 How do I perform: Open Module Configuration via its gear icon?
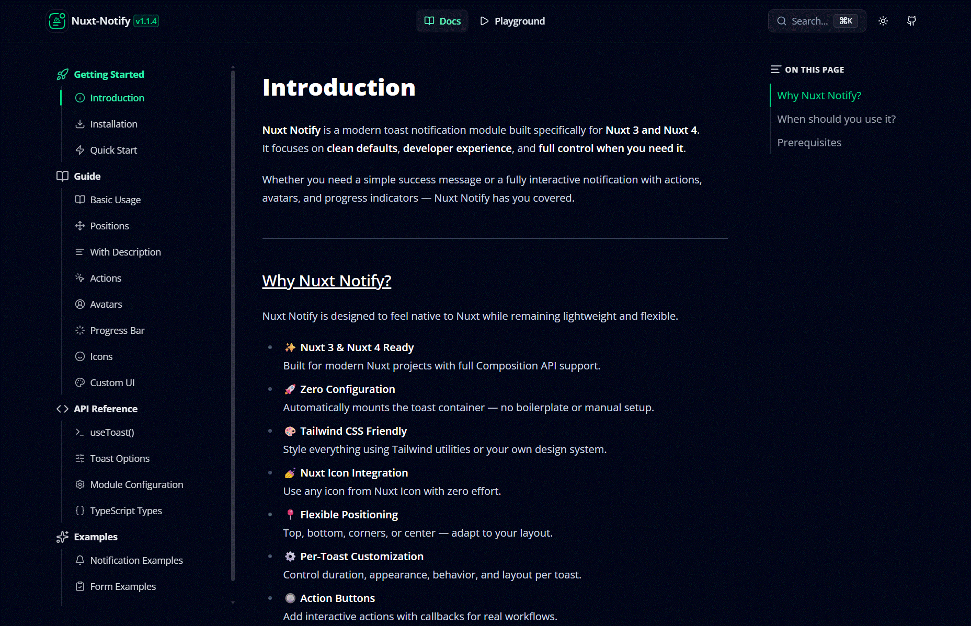click(80, 484)
